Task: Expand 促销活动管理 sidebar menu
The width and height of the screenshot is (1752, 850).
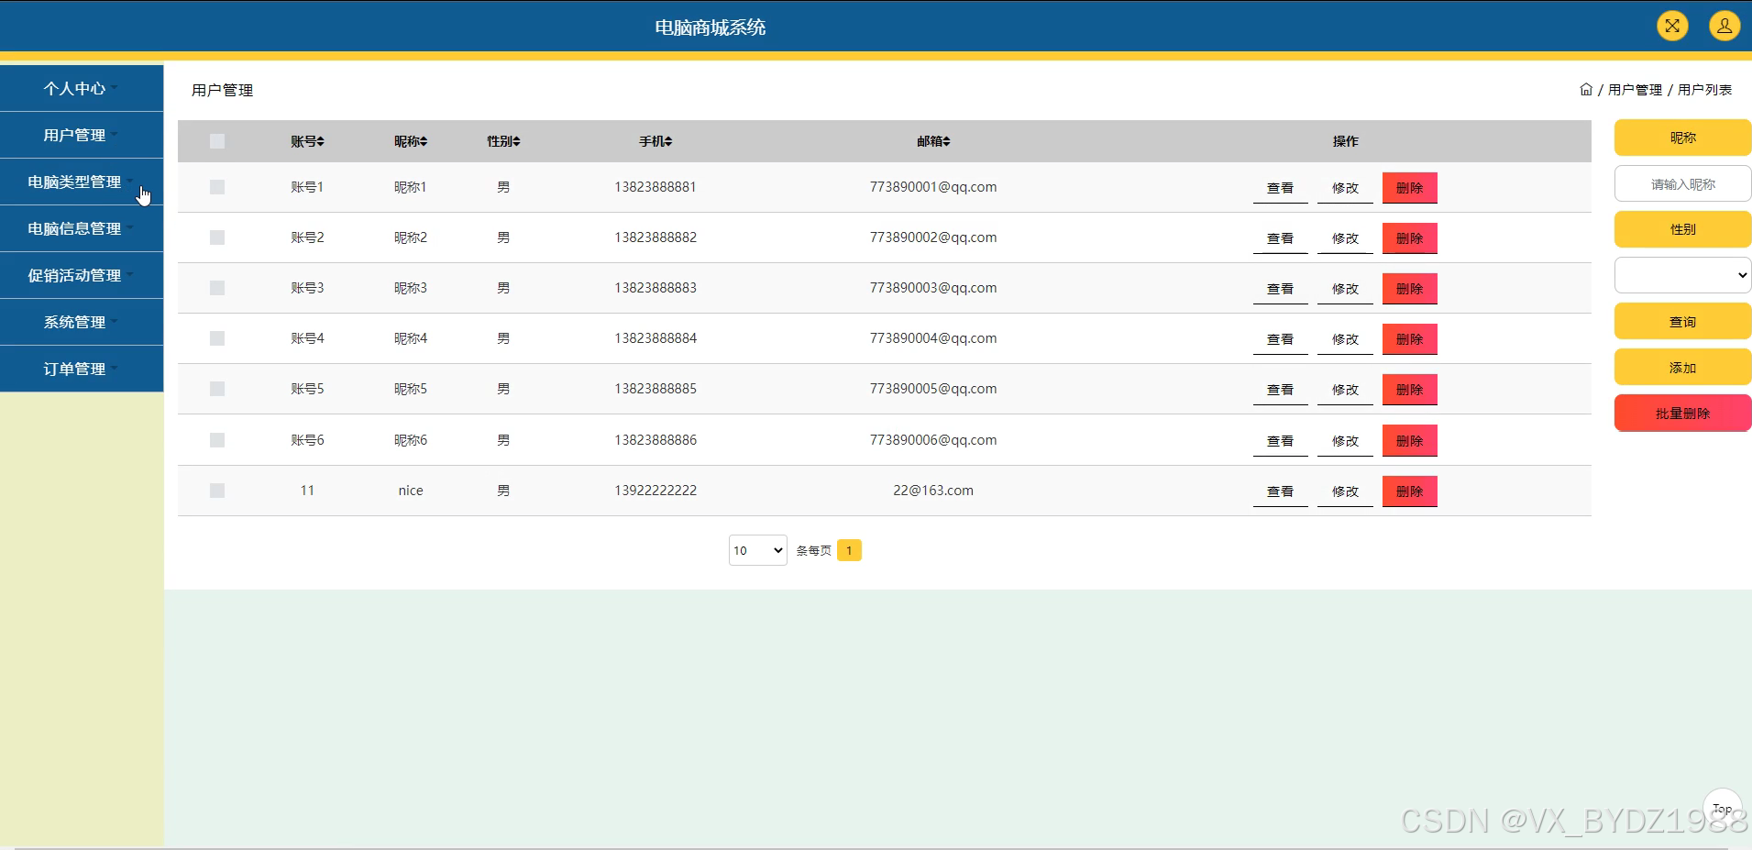Action: point(82,275)
